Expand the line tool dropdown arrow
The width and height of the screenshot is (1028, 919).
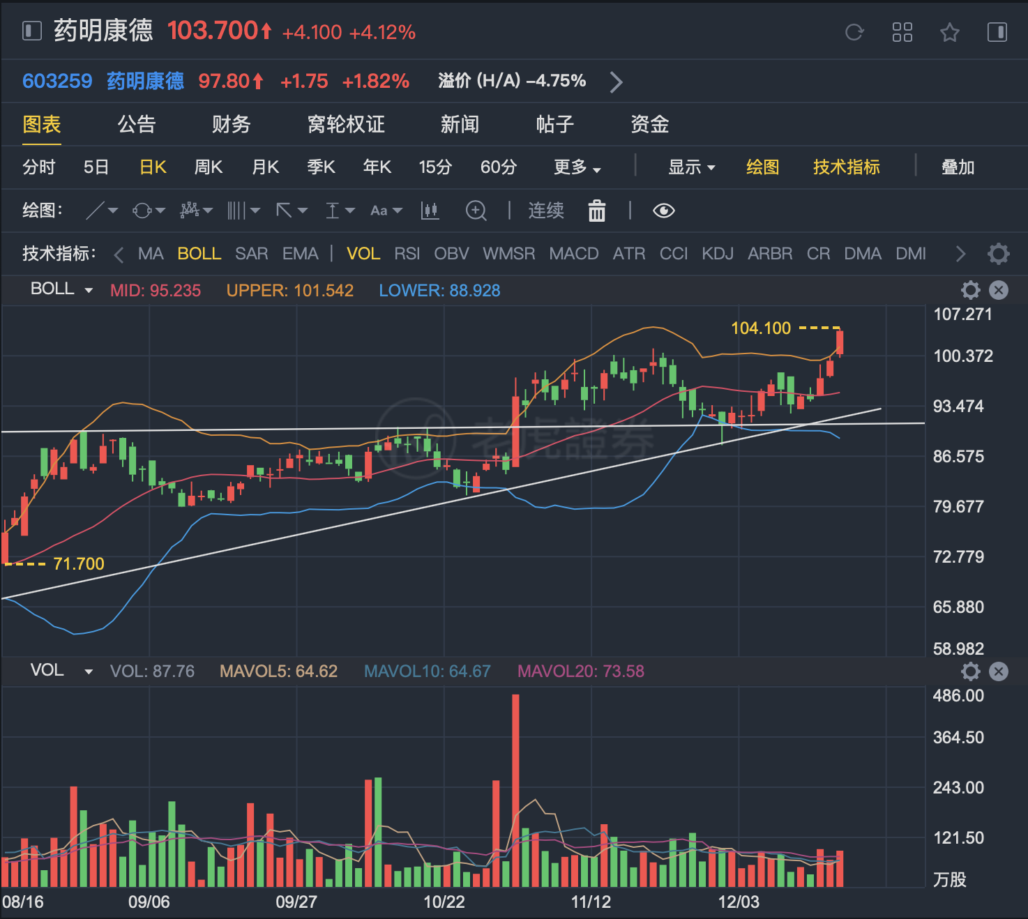point(113,211)
